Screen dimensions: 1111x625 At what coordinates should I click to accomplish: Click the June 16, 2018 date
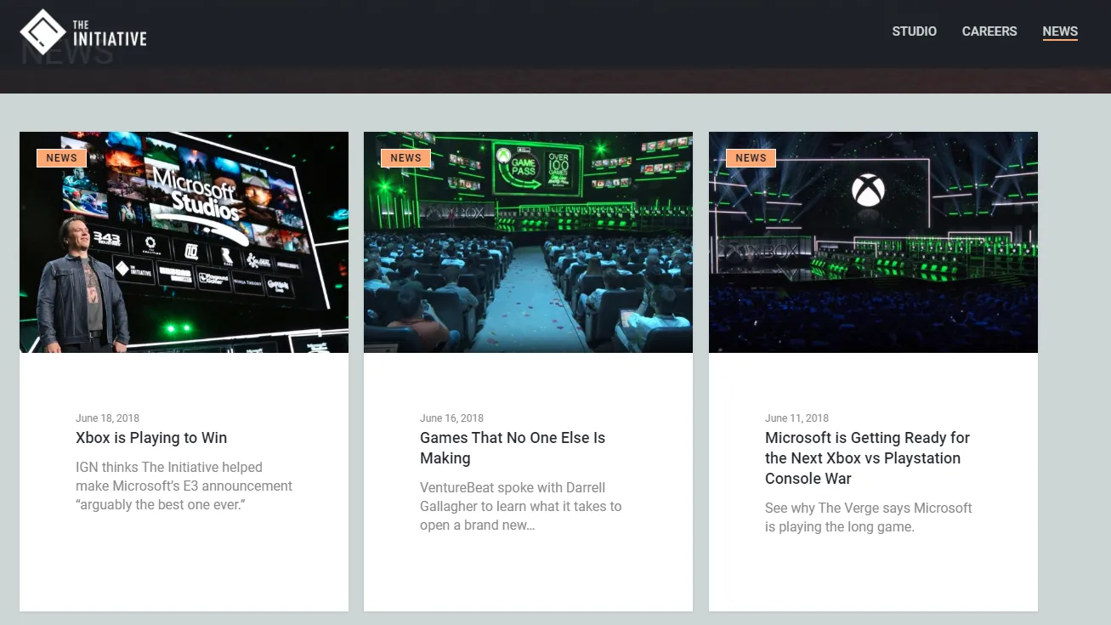451,418
